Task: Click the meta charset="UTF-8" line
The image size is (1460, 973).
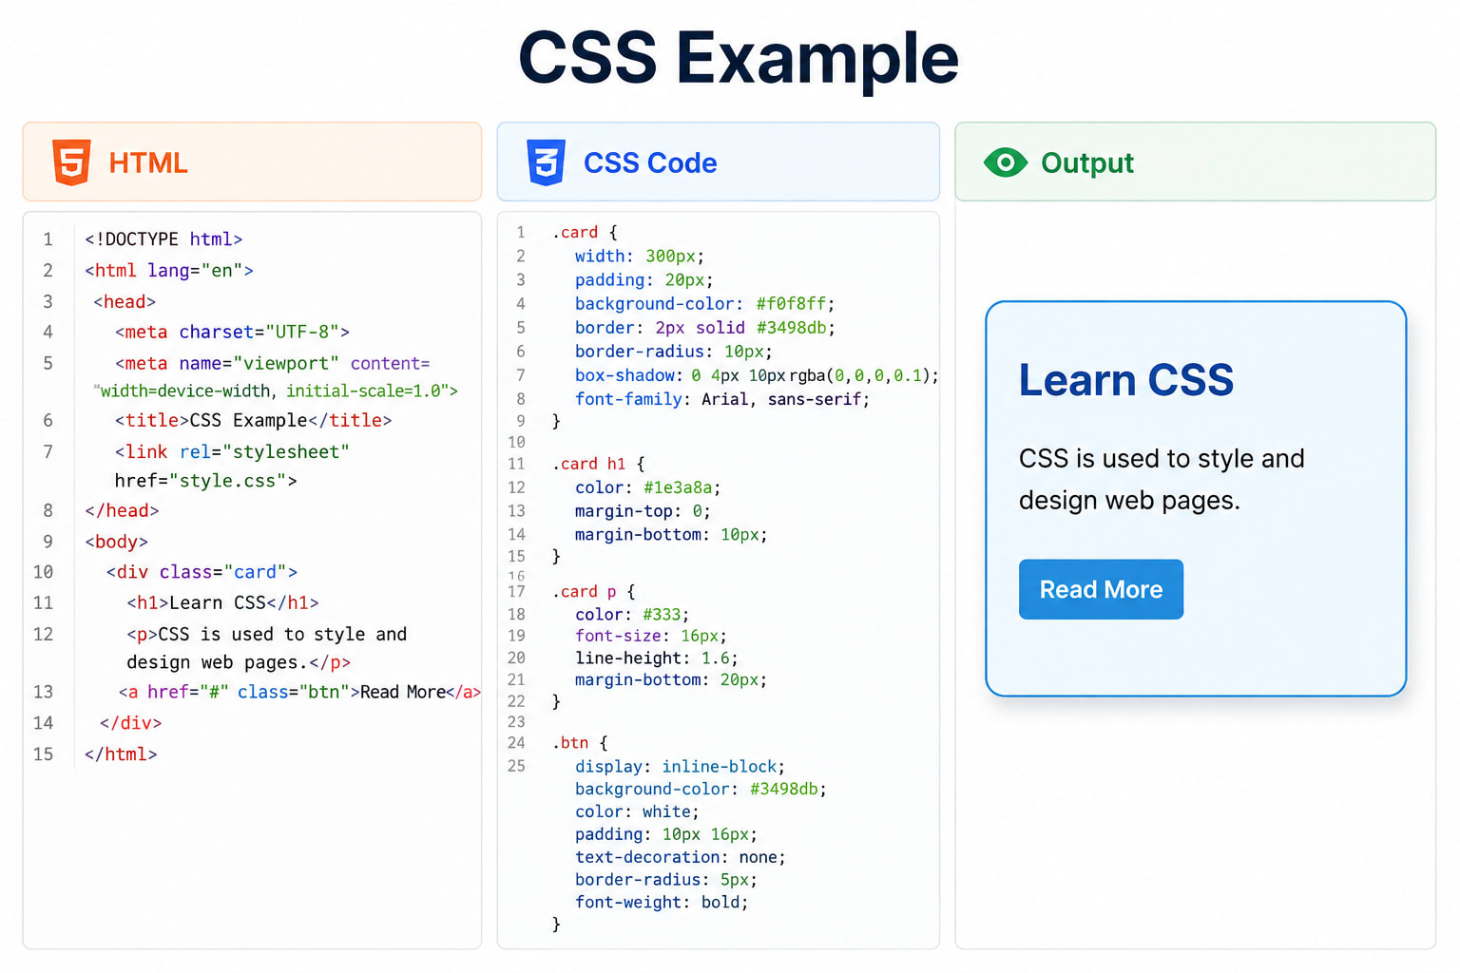Action: tap(233, 333)
